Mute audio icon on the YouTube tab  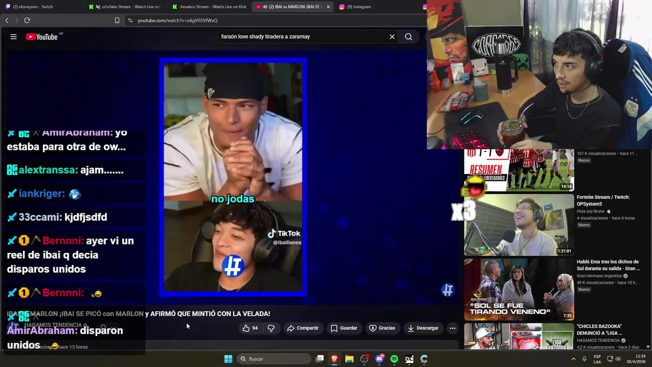(x=265, y=7)
